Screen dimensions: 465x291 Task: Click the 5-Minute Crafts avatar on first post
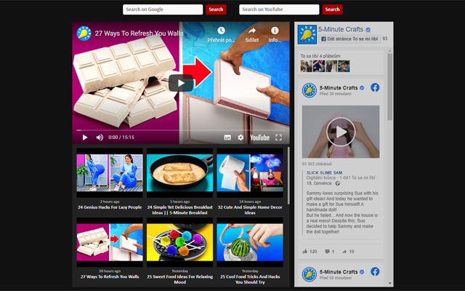[310, 90]
